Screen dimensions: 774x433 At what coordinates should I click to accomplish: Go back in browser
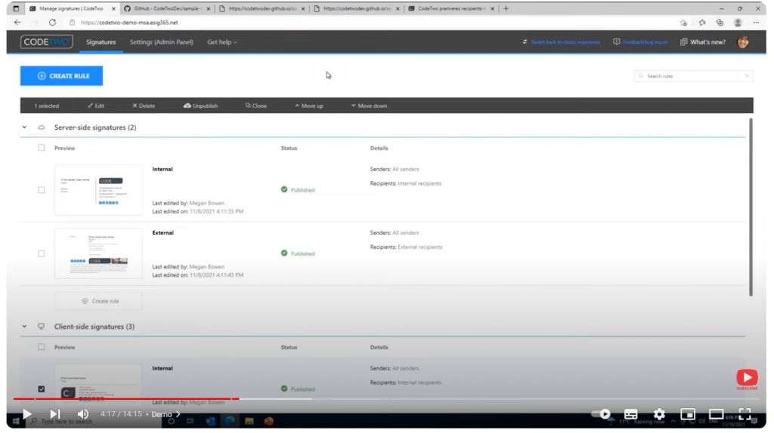(x=18, y=23)
